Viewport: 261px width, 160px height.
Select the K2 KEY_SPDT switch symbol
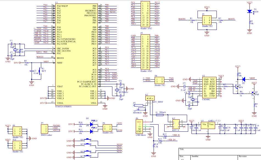pyautogui.click(x=150, y=98)
